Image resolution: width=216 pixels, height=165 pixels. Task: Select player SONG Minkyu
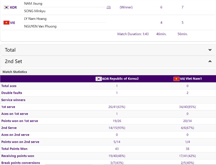point(35,11)
